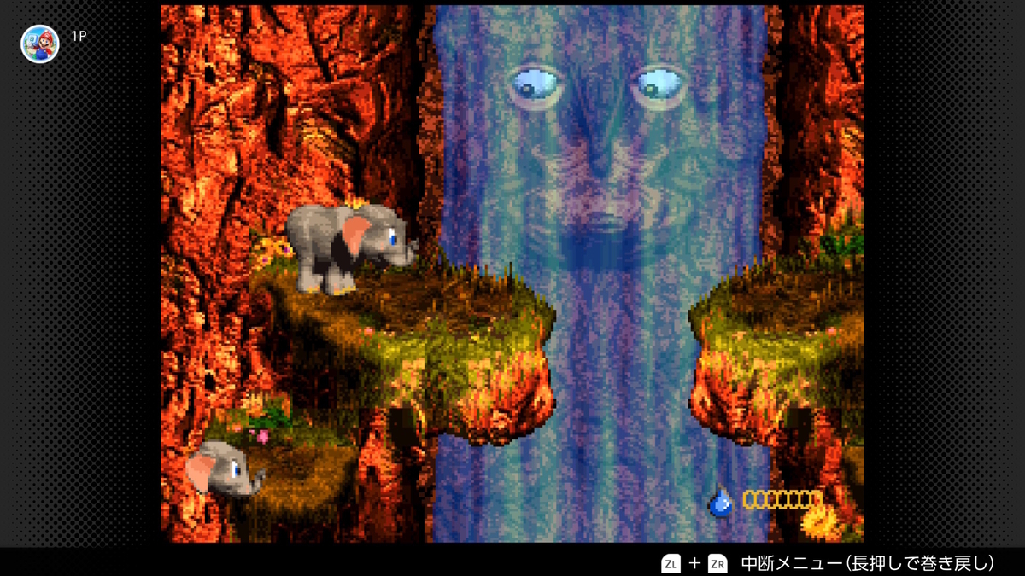Image resolution: width=1025 pixels, height=576 pixels.
Task: Click the 1P player label
Action: (x=79, y=37)
